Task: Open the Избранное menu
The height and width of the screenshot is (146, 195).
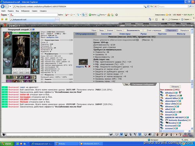Action: [25, 11]
